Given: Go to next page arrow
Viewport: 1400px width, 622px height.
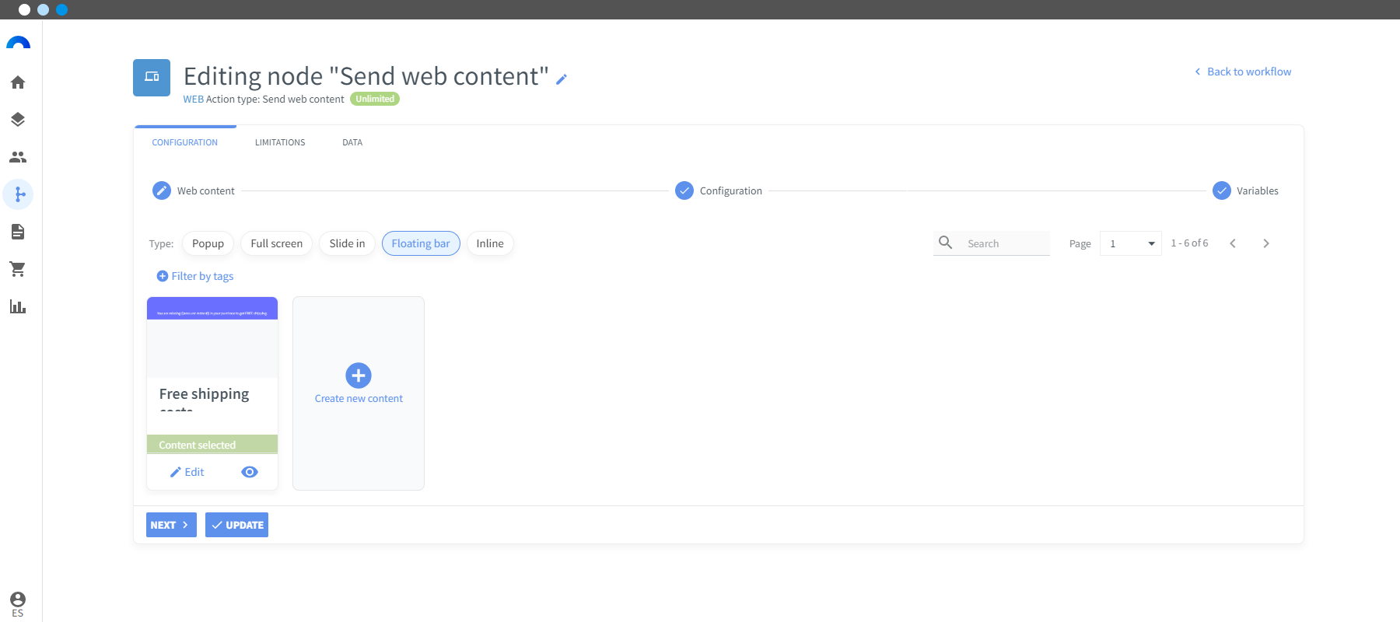Looking at the screenshot, I should pyautogui.click(x=1266, y=243).
